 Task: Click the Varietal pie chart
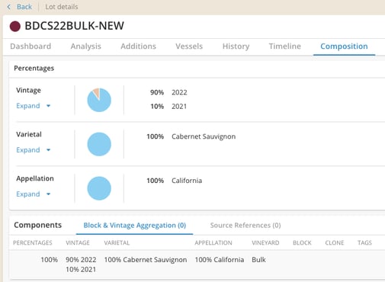(99, 144)
